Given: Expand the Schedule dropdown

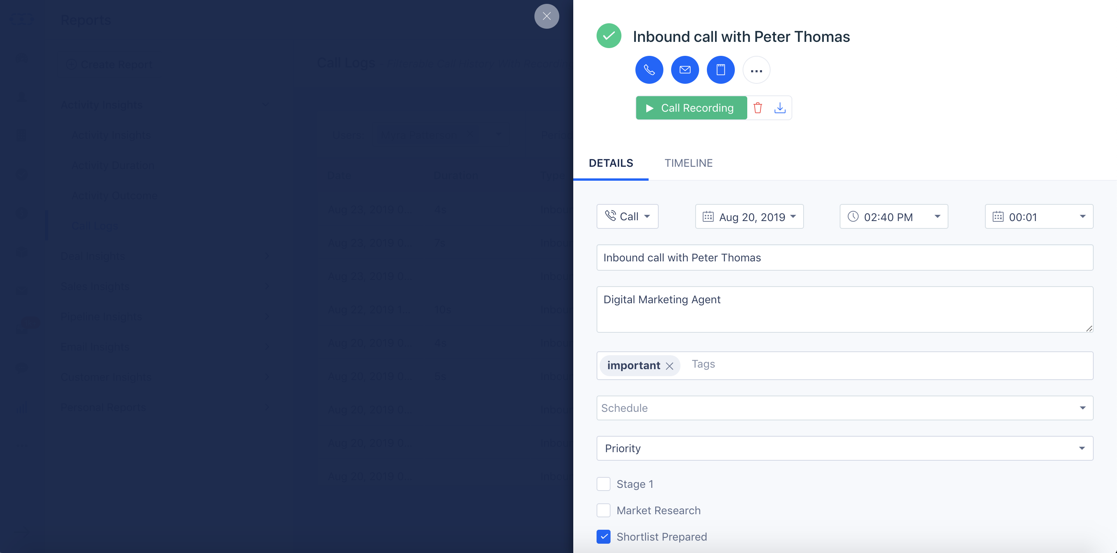Looking at the screenshot, I should [845, 408].
